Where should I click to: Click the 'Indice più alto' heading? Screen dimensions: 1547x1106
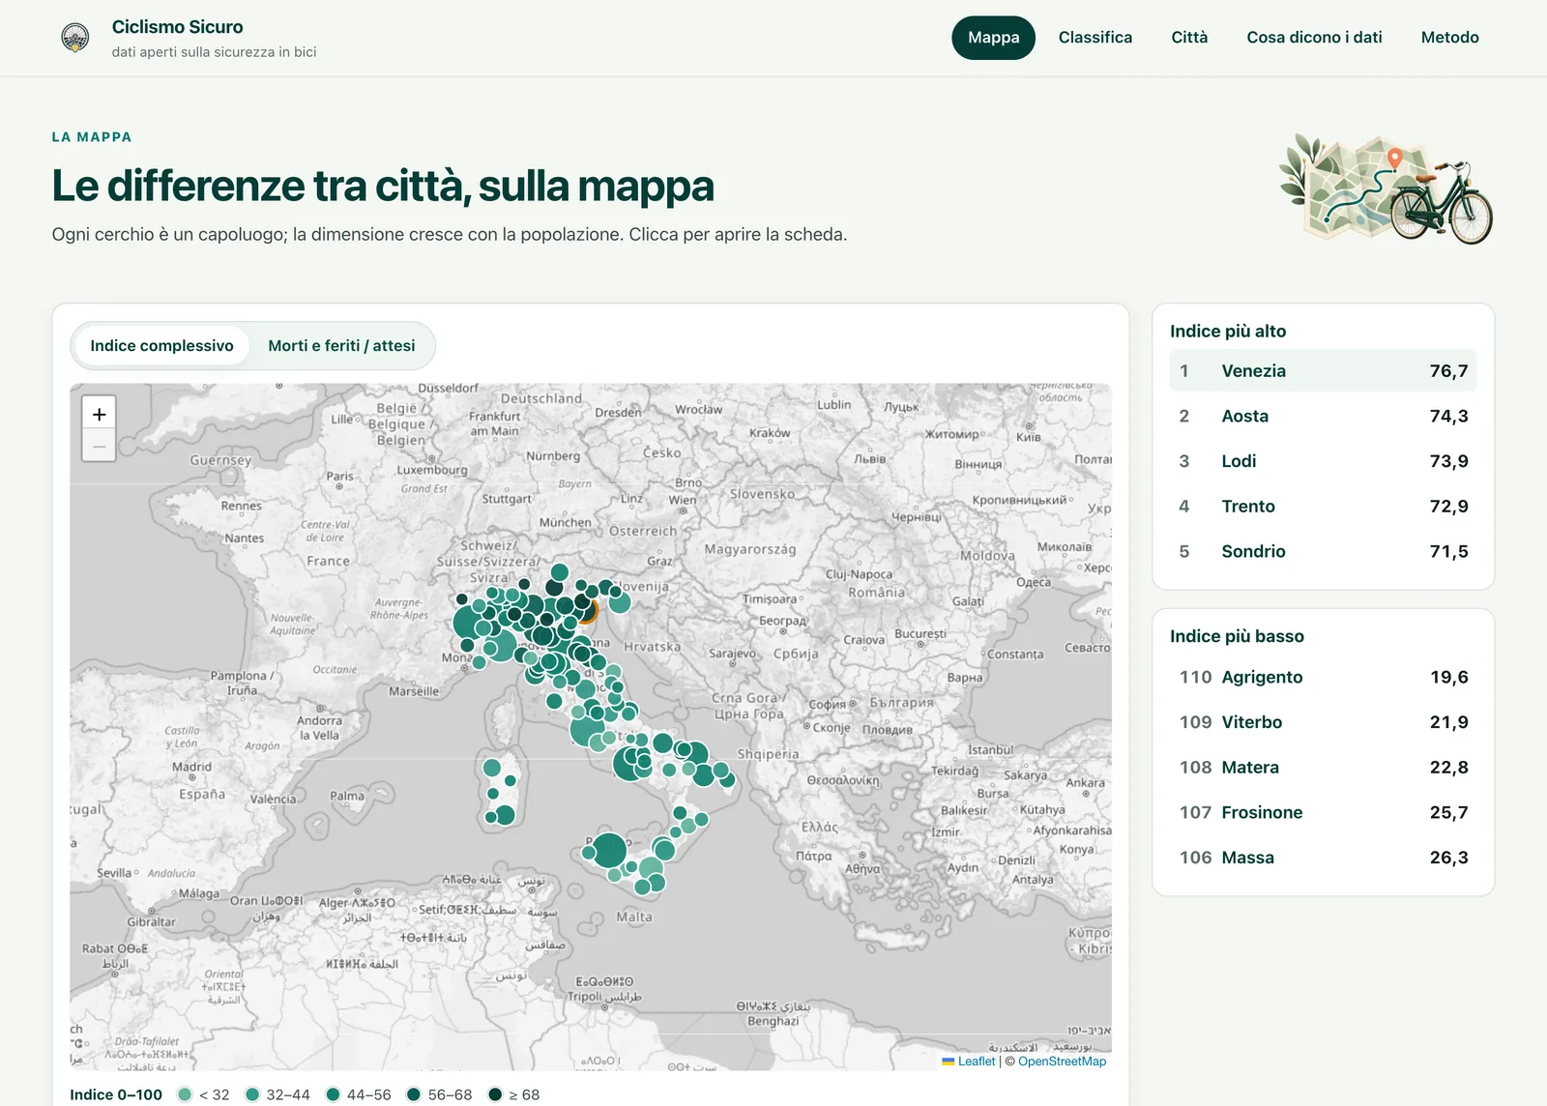click(x=1228, y=331)
